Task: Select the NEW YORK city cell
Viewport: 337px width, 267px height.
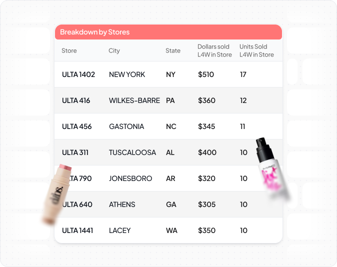Action: (x=127, y=74)
